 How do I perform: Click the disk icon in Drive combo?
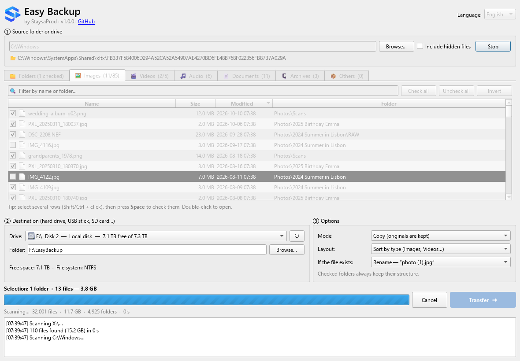tap(31, 236)
